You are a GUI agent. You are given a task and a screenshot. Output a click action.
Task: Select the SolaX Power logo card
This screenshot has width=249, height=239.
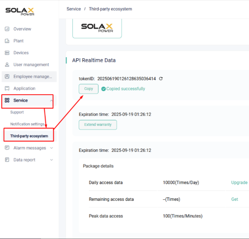coord(97,28)
